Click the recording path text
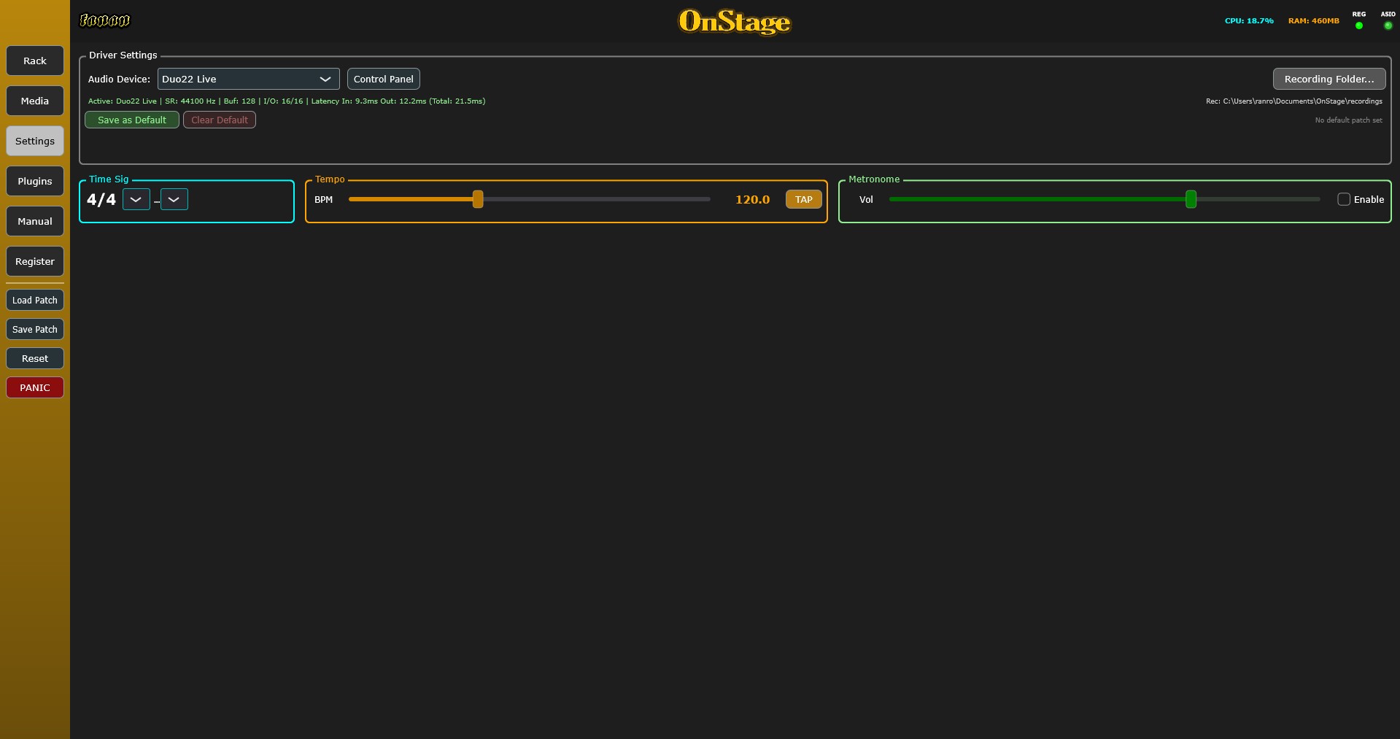Image resolution: width=1400 pixels, height=739 pixels. pos(1294,101)
